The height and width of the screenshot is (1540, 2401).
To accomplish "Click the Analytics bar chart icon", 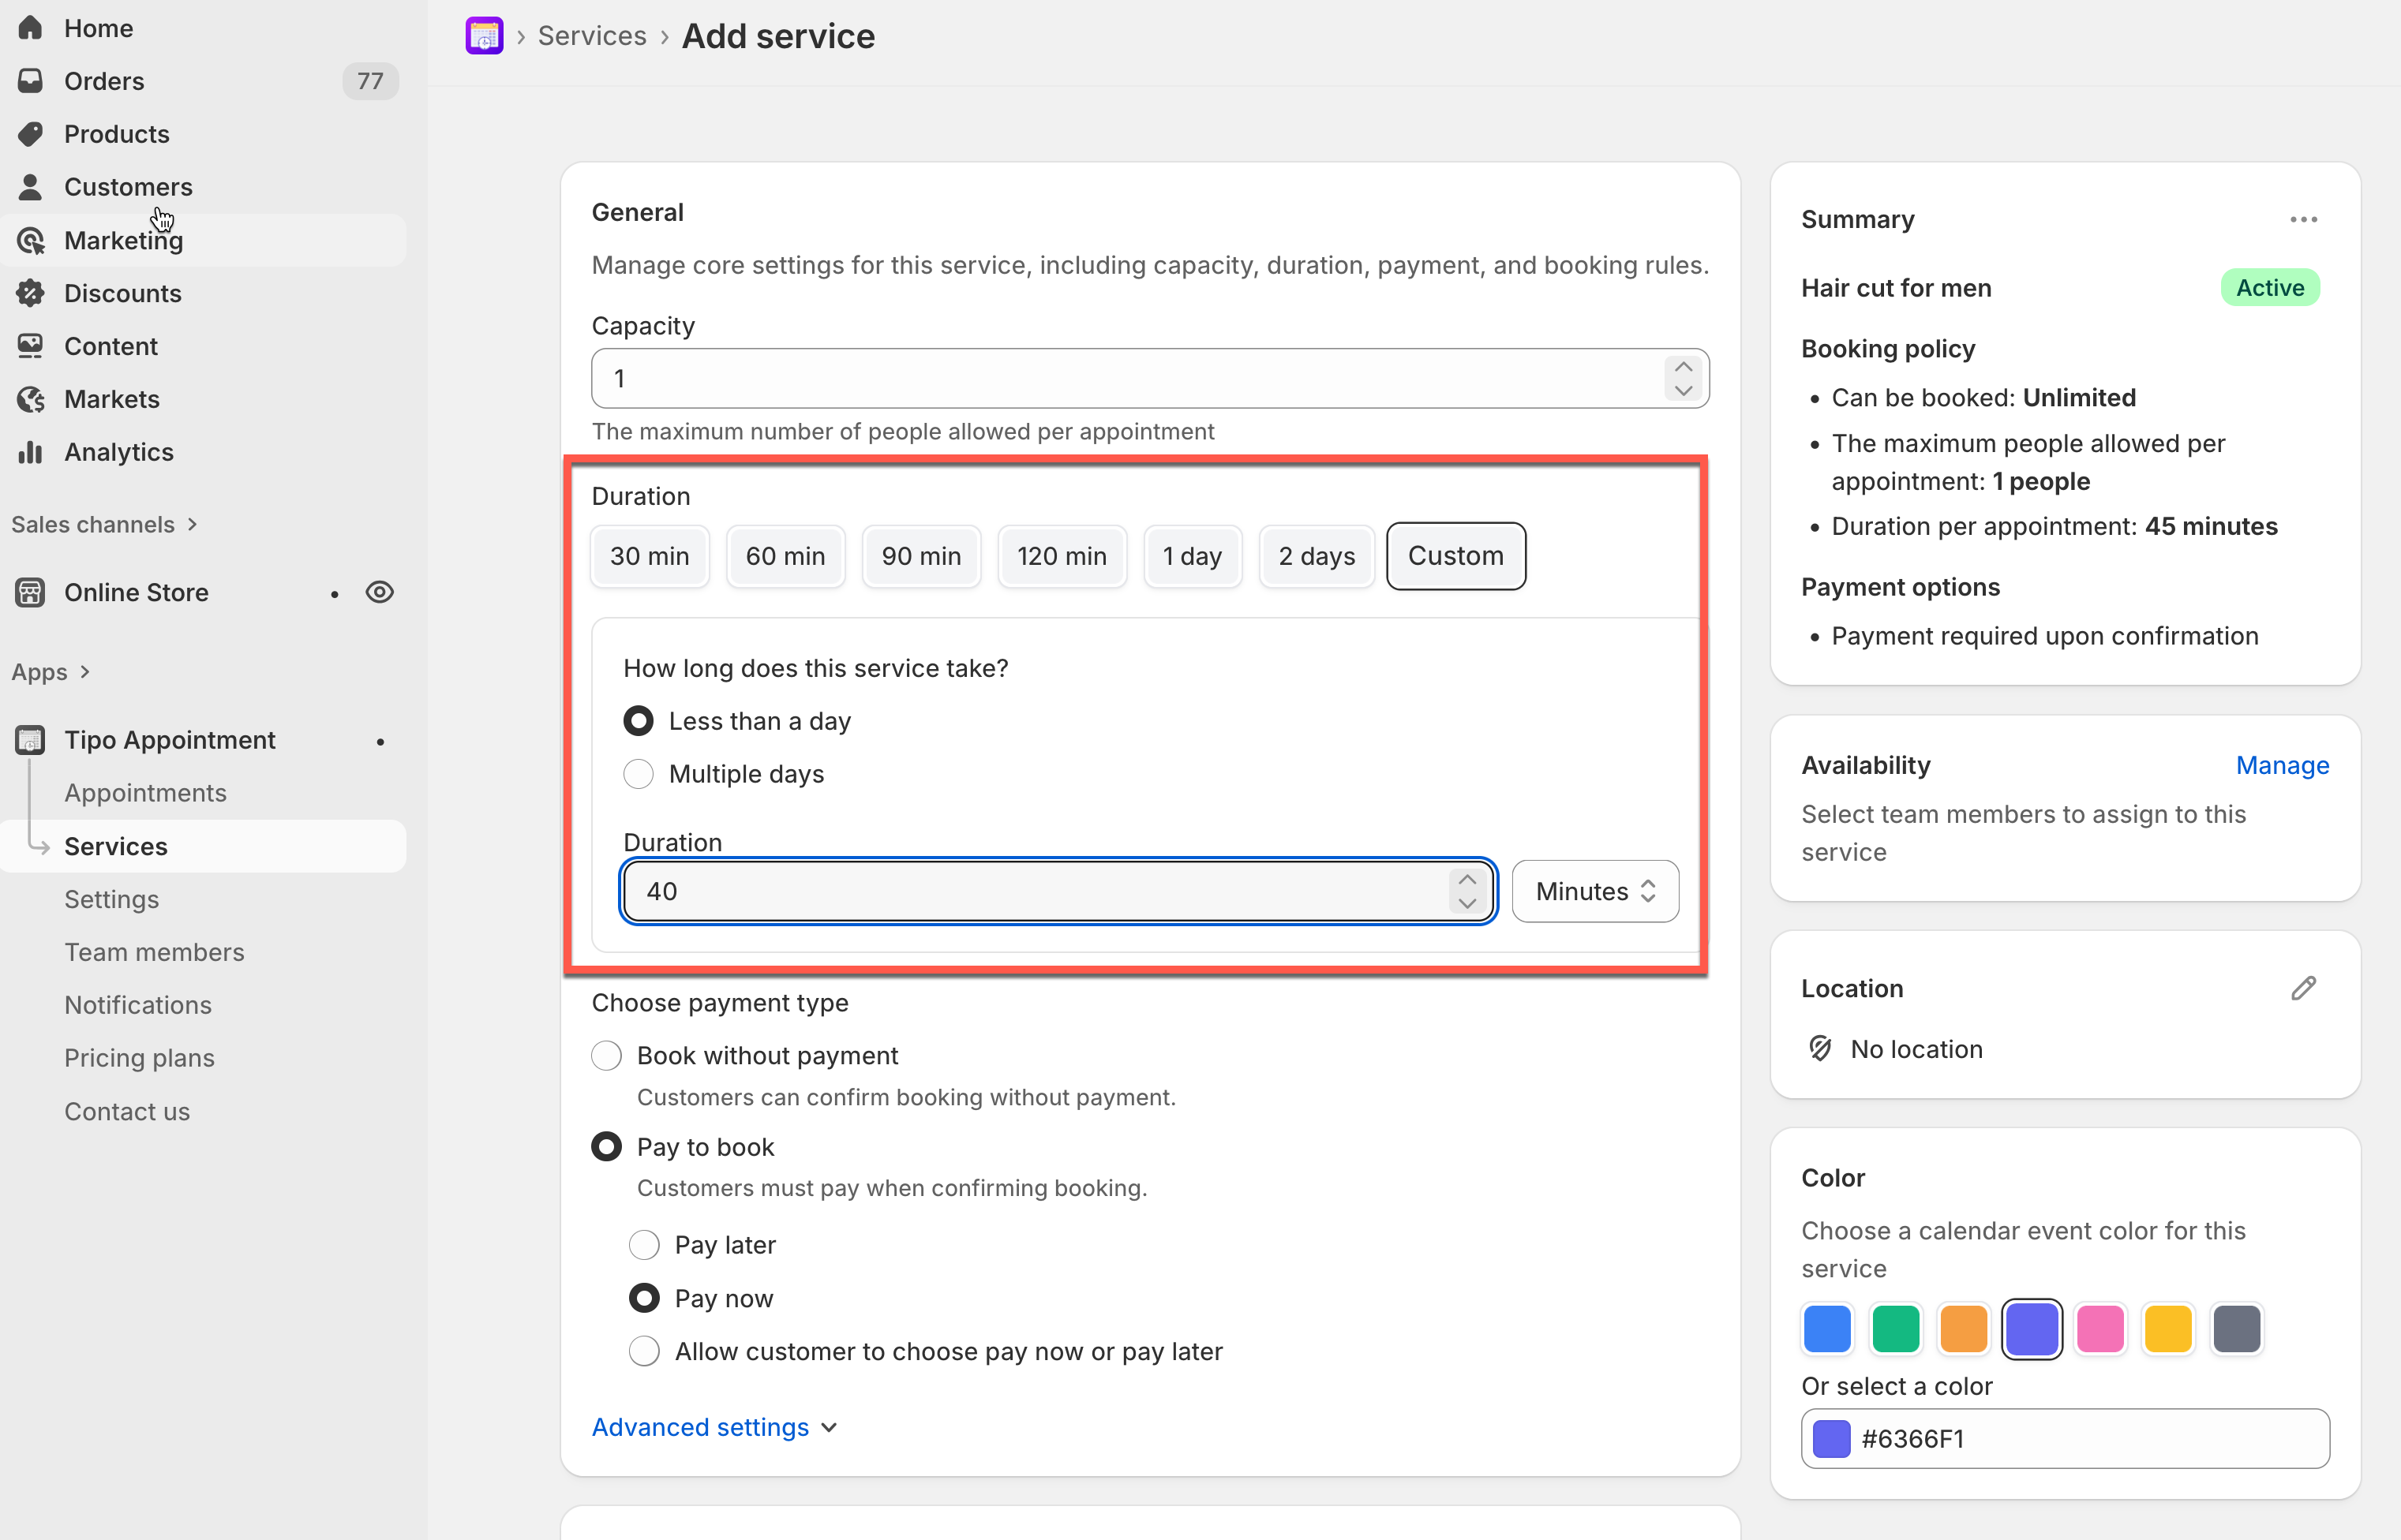I will pos(31,452).
